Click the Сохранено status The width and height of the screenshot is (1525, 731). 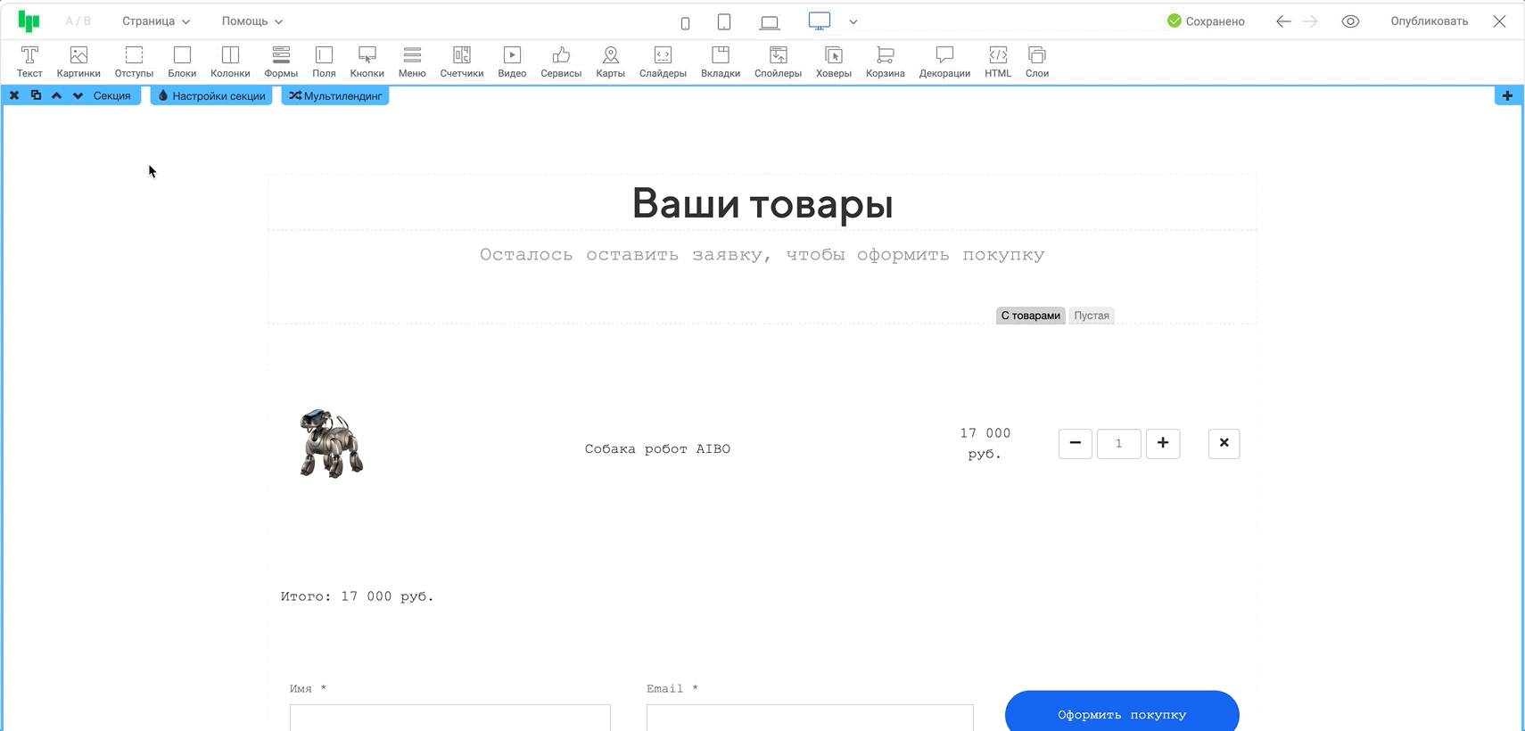(1206, 21)
